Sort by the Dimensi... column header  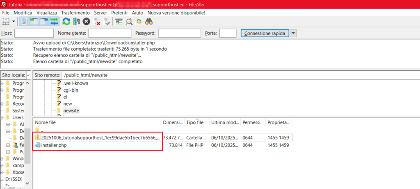(x=173, y=122)
